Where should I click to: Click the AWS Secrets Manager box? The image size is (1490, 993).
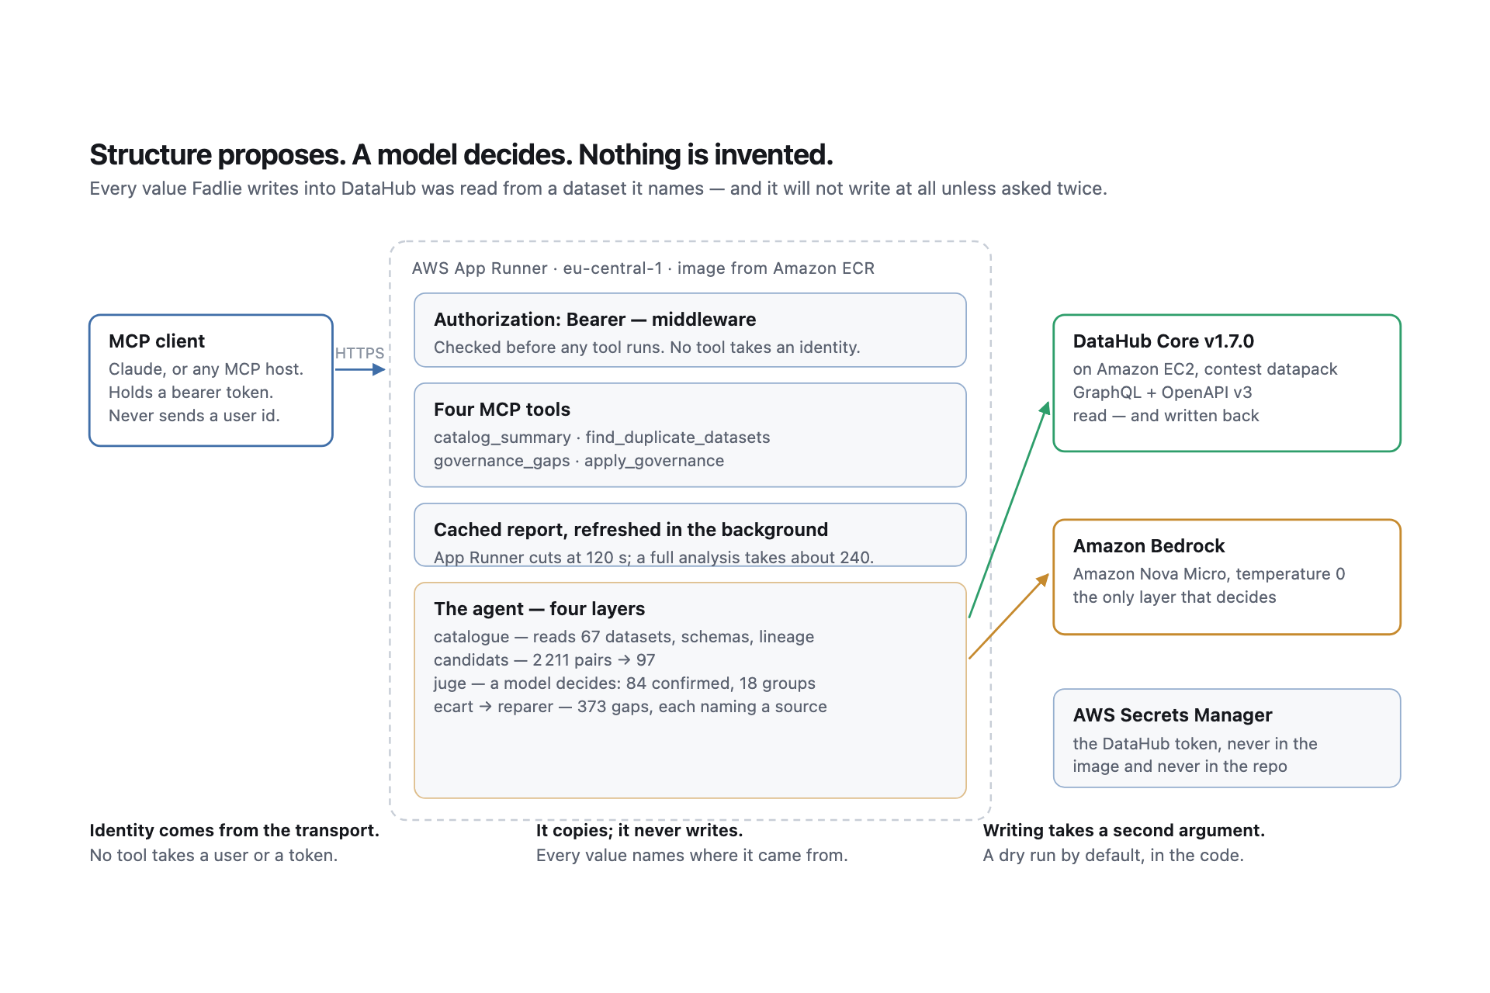click(1227, 739)
